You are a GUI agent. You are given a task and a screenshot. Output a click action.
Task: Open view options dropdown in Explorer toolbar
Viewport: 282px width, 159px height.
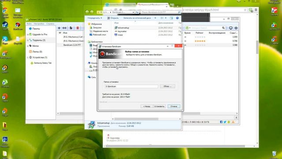(166, 18)
